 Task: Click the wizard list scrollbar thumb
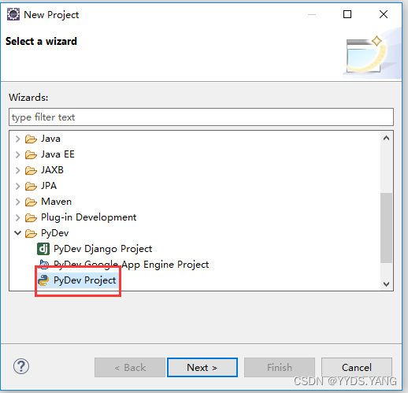pos(386,228)
